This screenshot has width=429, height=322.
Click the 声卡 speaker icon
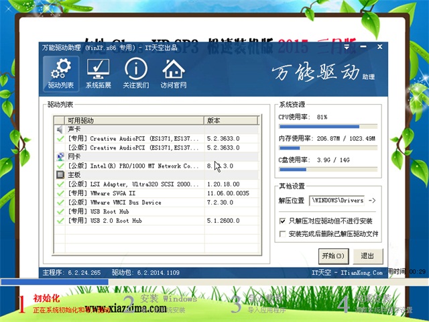[x=60, y=129]
